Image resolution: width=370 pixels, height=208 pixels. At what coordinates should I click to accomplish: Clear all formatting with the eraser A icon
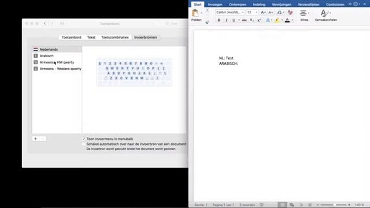290,12
